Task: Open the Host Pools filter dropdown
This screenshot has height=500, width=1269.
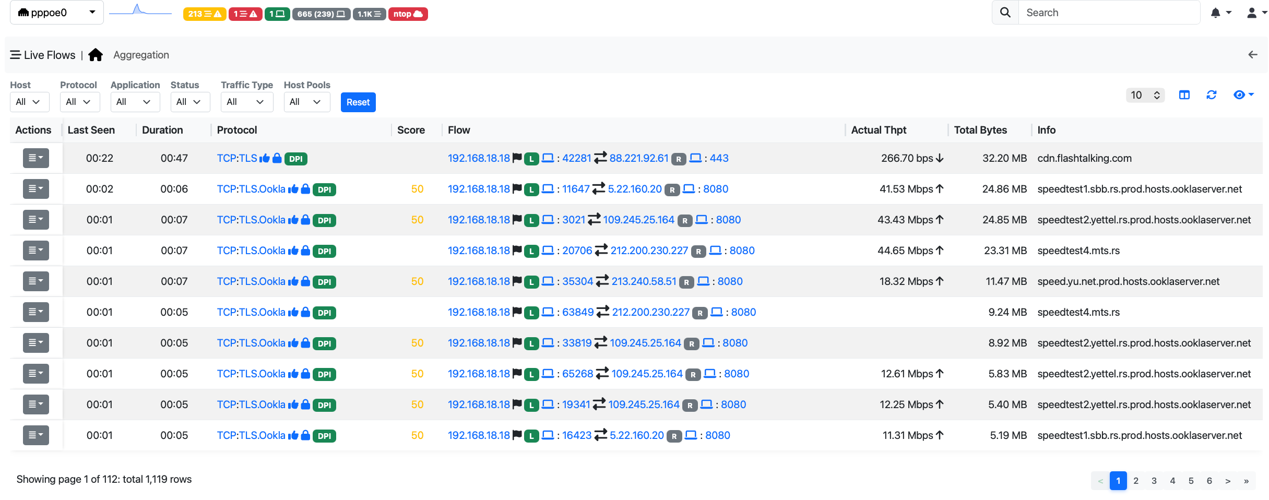Action: pos(306,102)
